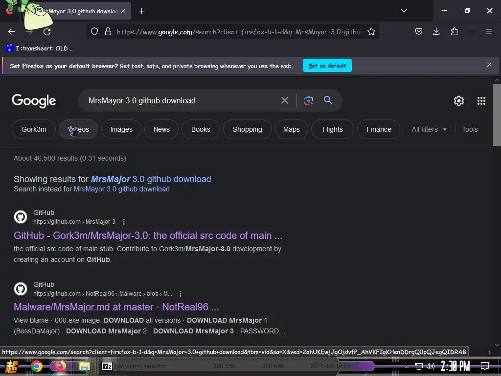Open the ':transheart: OLD' bookmark

coord(40,48)
